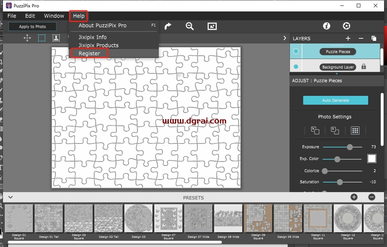Click second Photo Settings overlap icon

(x=335, y=131)
